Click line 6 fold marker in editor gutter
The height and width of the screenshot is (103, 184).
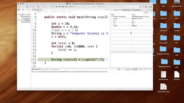coord(37,17)
